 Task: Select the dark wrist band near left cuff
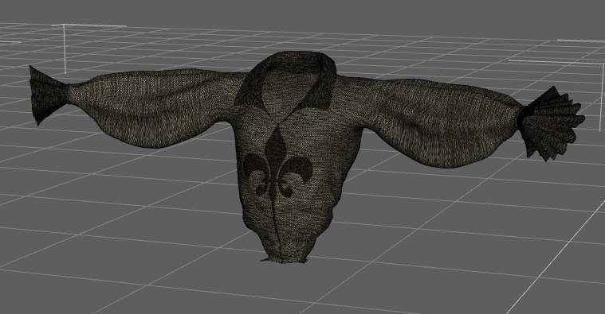68,94
